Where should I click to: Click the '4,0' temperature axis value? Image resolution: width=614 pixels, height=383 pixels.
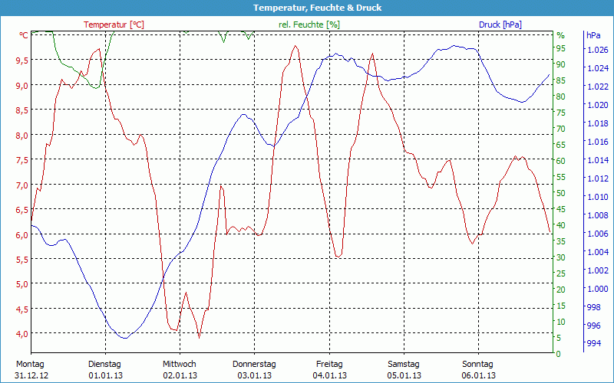click(x=21, y=334)
